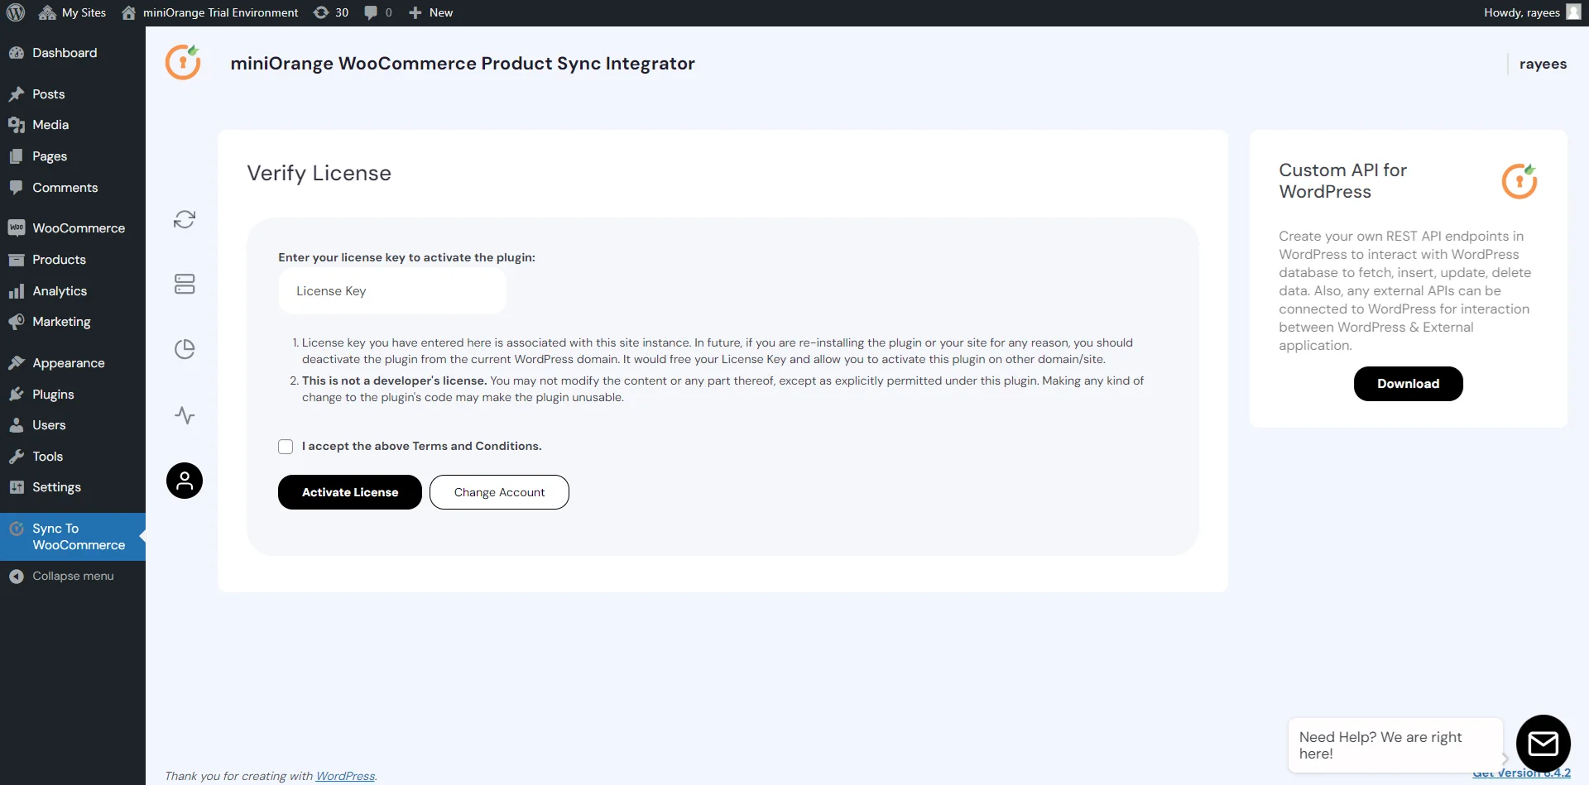1589x785 pixels.
Task: Accept the Terms and Conditions checkbox
Action: point(286,447)
